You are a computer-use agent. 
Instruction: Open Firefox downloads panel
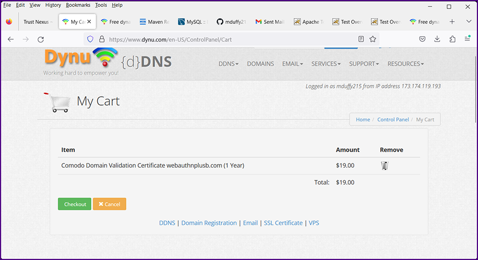(437, 39)
